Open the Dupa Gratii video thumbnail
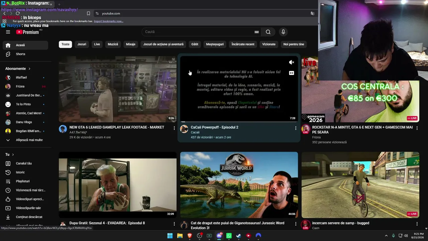The width and height of the screenshot is (428, 241). click(x=118, y=185)
